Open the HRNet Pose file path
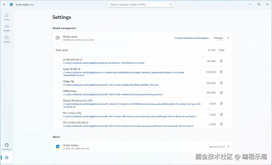Image resolution: width=272 pixels, height=165 pixels. [113, 95]
